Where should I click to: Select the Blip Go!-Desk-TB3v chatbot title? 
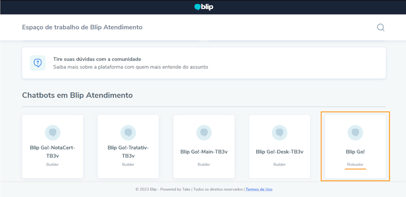tap(279, 152)
